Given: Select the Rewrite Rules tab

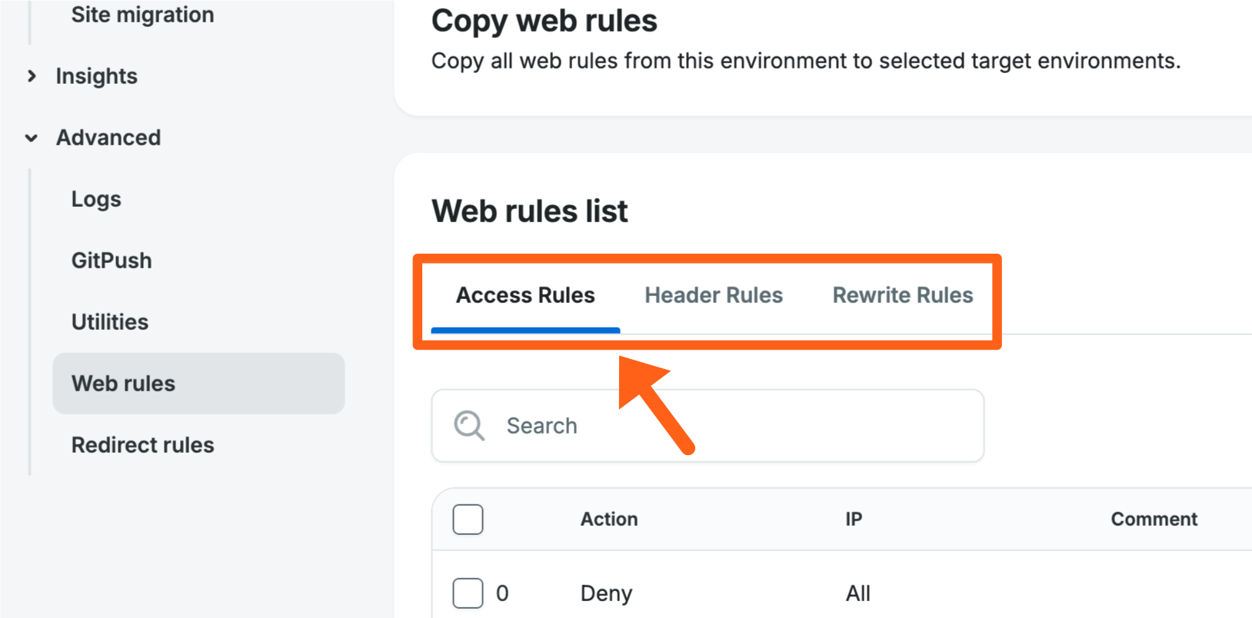Looking at the screenshot, I should [903, 295].
